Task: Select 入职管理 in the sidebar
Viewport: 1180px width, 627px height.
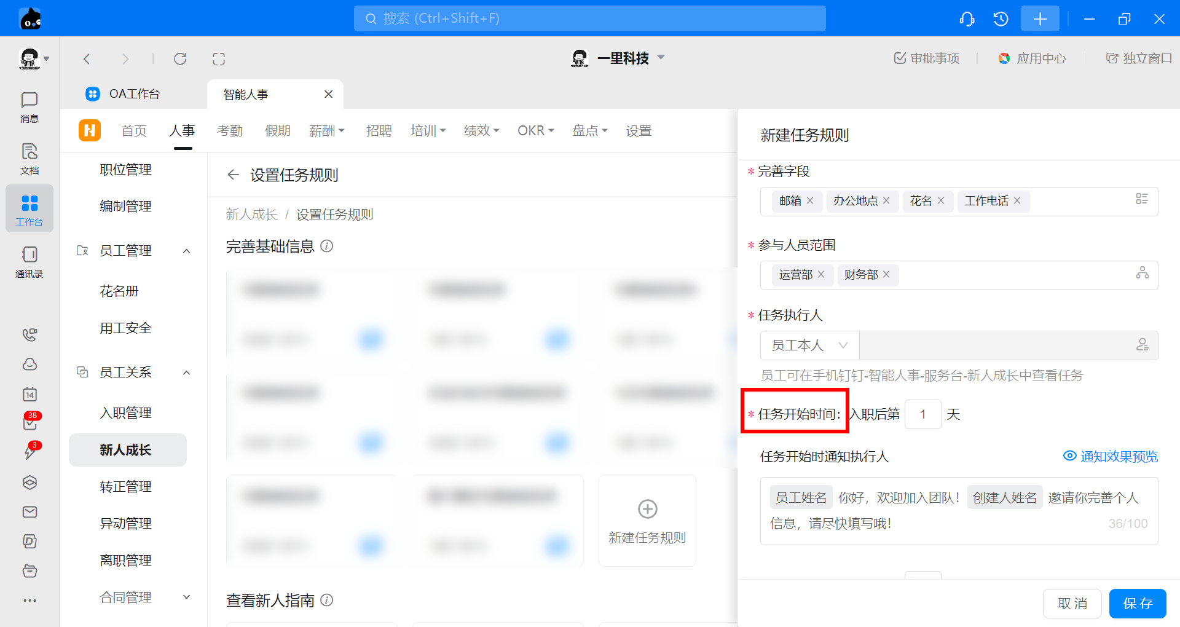Action: [125, 413]
